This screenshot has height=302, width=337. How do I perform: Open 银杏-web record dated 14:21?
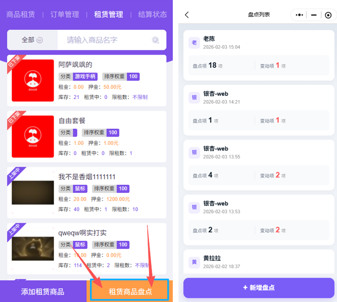(216, 93)
